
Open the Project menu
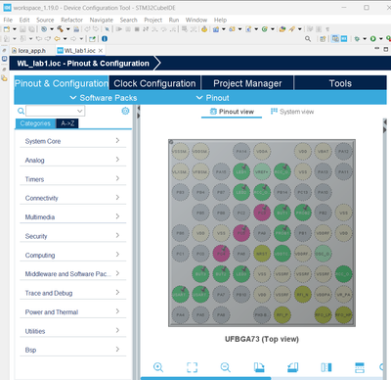152,20
